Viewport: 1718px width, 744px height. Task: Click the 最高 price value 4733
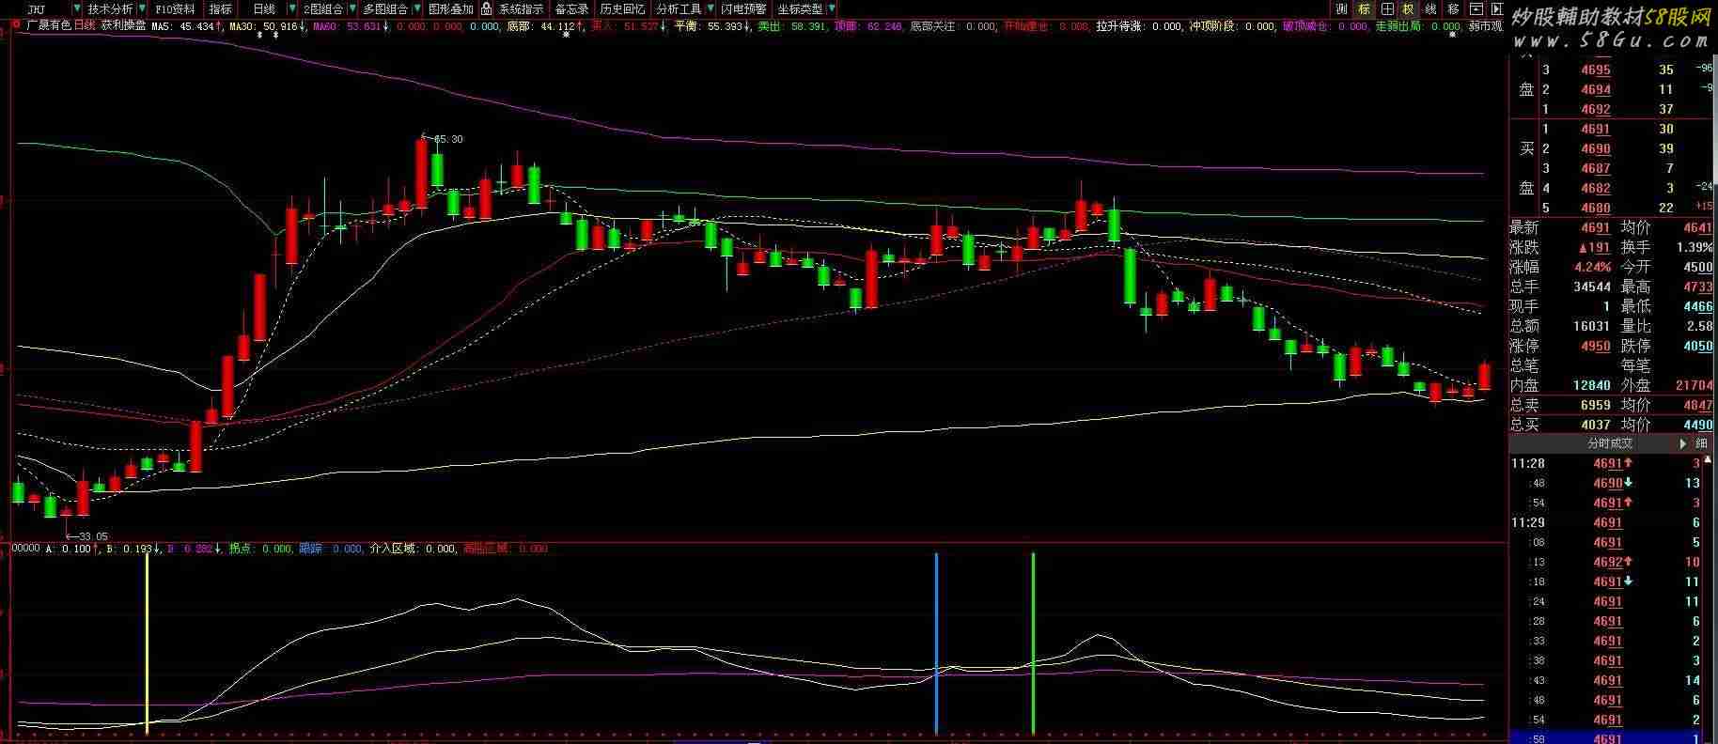1697,287
